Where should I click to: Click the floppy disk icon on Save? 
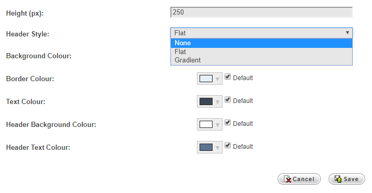point(338,179)
